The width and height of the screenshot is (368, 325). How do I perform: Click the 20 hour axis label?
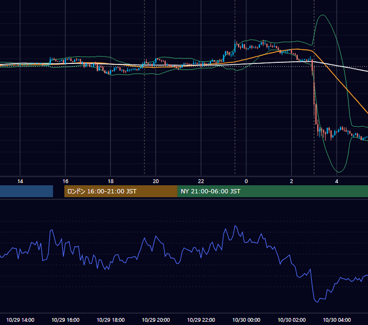click(156, 181)
